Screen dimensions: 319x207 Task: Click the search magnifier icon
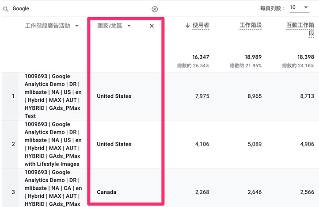tap(6, 9)
